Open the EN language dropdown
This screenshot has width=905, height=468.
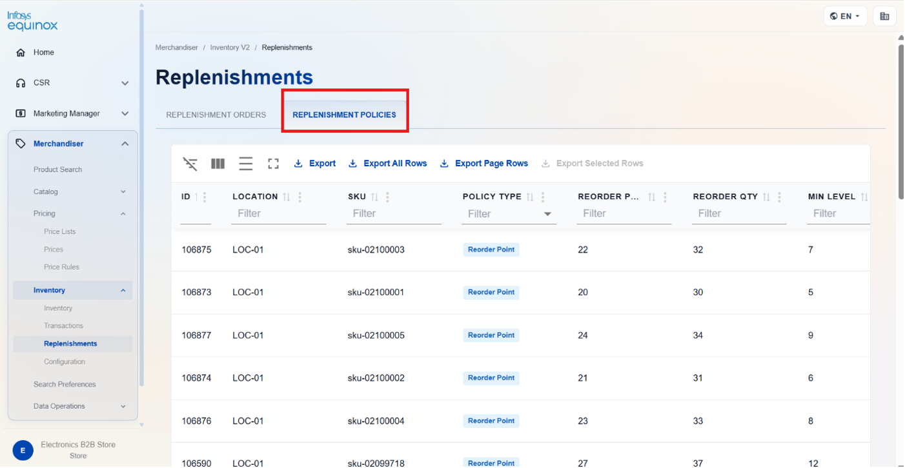pyautogui.click(x=845, y=16)
